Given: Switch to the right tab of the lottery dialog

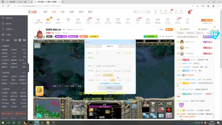Looking at the screenshot, I should (x=126, y=46).
